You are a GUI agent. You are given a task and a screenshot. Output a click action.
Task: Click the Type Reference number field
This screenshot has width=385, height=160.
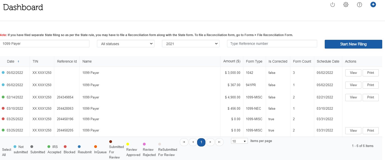coord(272,44)
